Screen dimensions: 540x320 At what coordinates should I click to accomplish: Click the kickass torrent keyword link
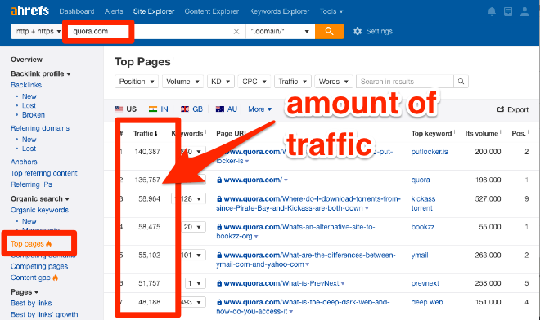coord(423,203)
